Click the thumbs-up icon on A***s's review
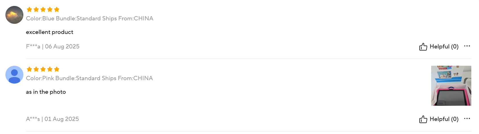This screenshot has width=479, height=134. pyautogui.click(x=423, y=119)
